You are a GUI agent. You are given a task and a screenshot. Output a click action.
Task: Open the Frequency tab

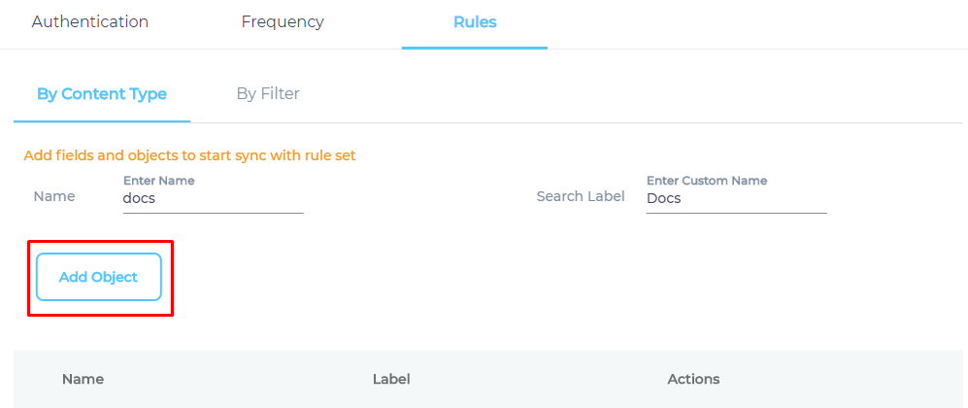[283, 22]
